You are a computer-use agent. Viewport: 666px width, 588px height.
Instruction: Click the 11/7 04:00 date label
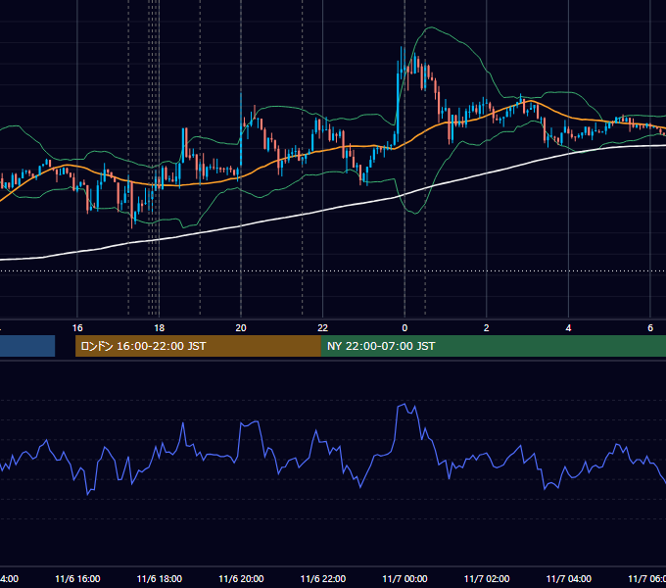(568, 578)
